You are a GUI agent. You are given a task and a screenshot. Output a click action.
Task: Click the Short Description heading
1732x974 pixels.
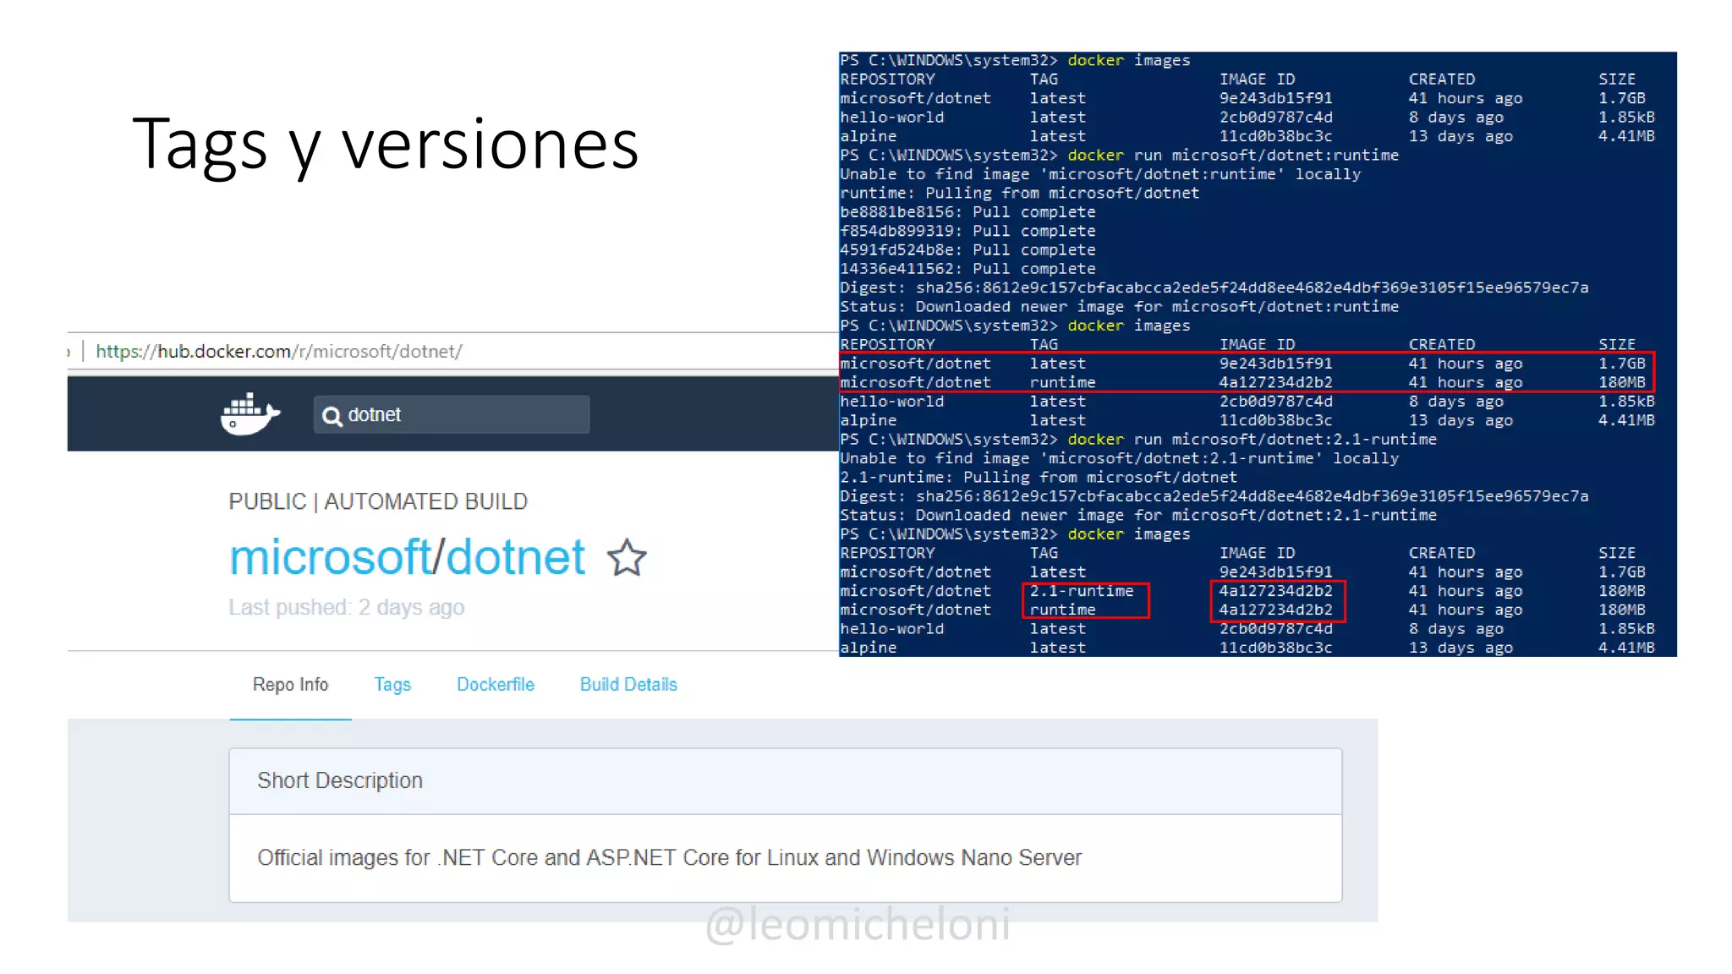point(340,780)
